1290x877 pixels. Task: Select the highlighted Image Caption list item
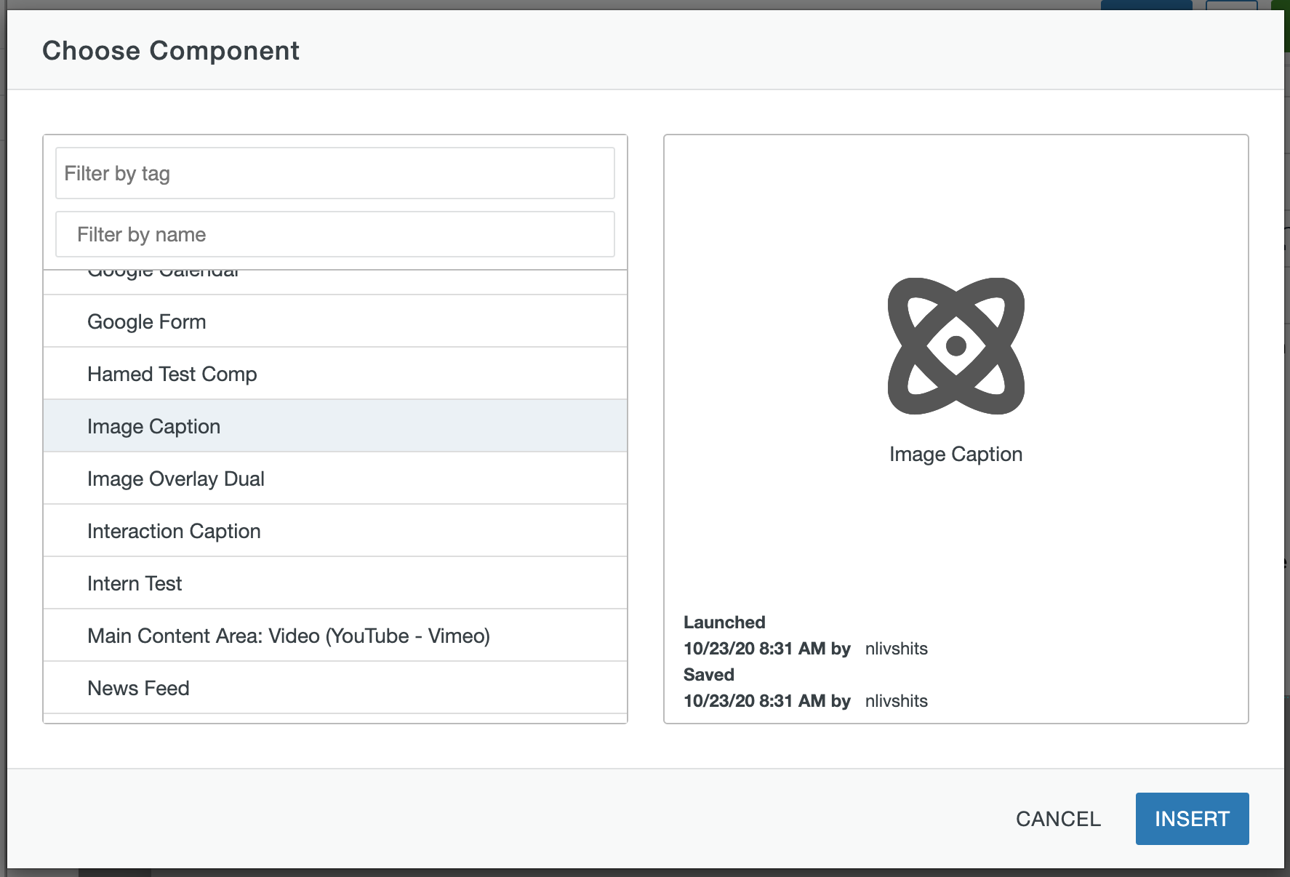click(335, 426)
